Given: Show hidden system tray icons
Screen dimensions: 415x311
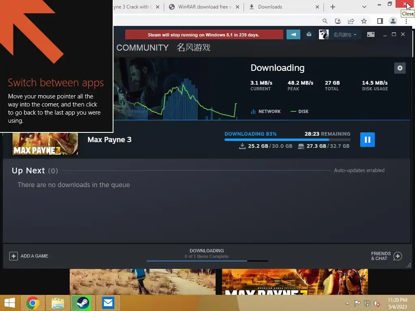Looking at the screenshot, I should tap(347, 303).
